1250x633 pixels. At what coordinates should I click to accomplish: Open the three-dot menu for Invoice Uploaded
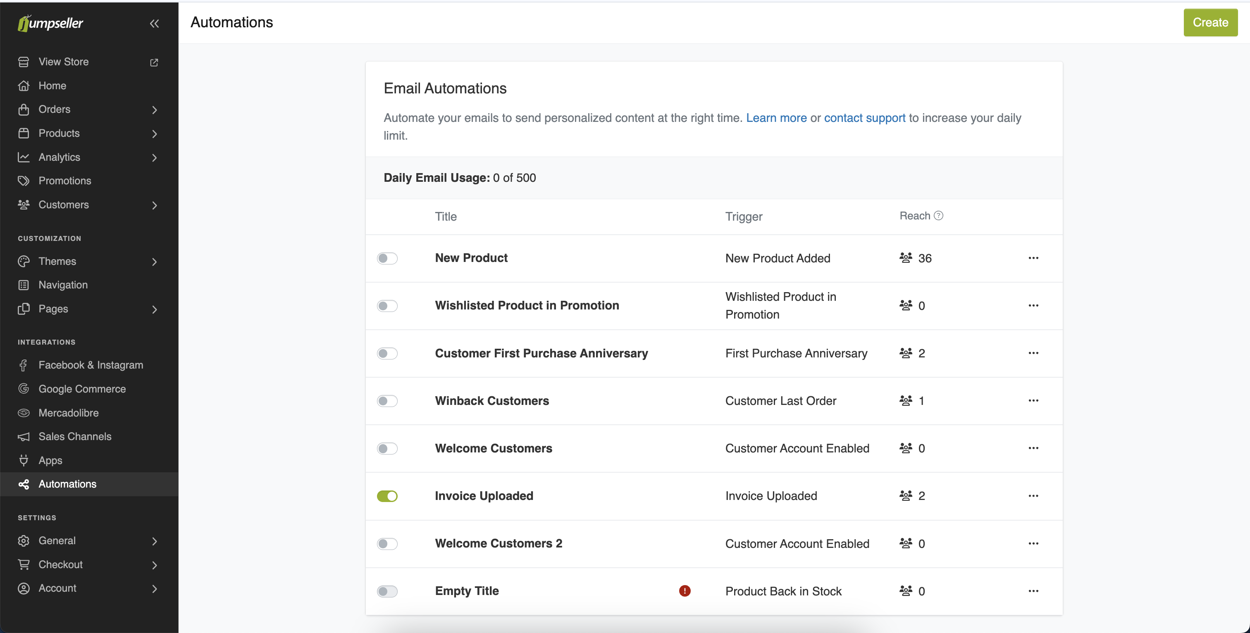tap(1033, 496)
